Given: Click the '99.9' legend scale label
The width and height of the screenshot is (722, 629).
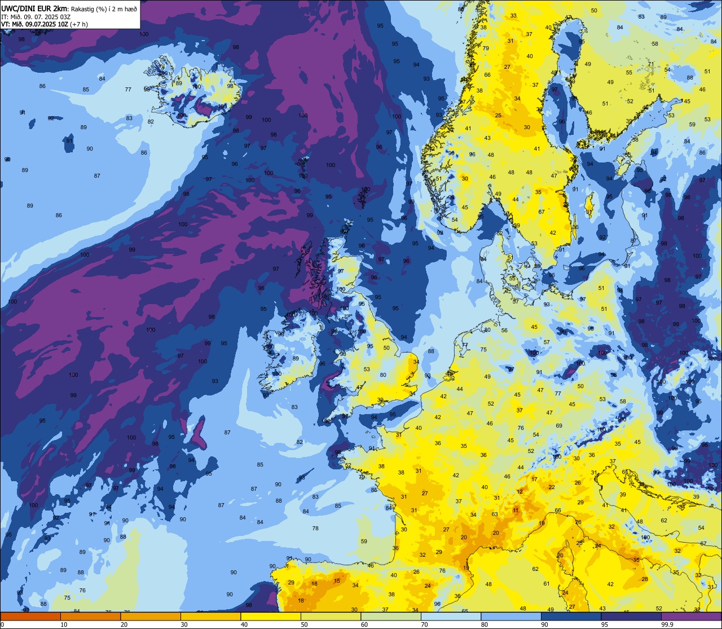Looking at the screenshot, I should click(x=667, y=624).
